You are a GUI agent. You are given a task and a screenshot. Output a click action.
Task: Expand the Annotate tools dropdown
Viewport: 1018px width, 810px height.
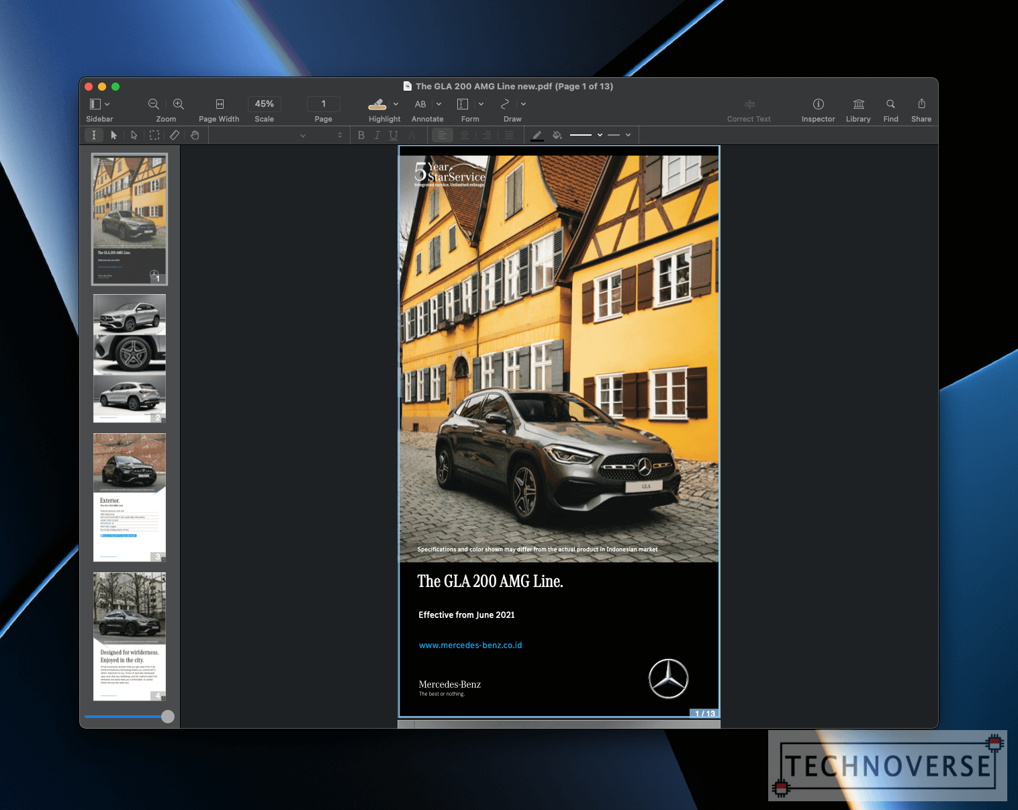pyautogui.click(x=439, y=104)
